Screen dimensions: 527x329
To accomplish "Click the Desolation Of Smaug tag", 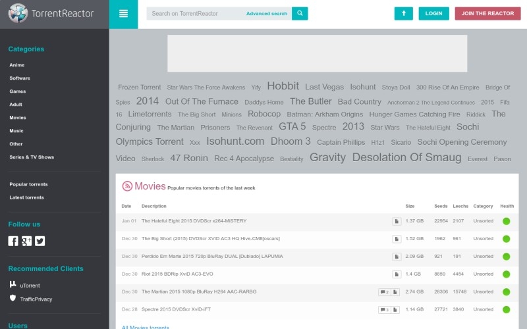I will click(x=406, y=157).
